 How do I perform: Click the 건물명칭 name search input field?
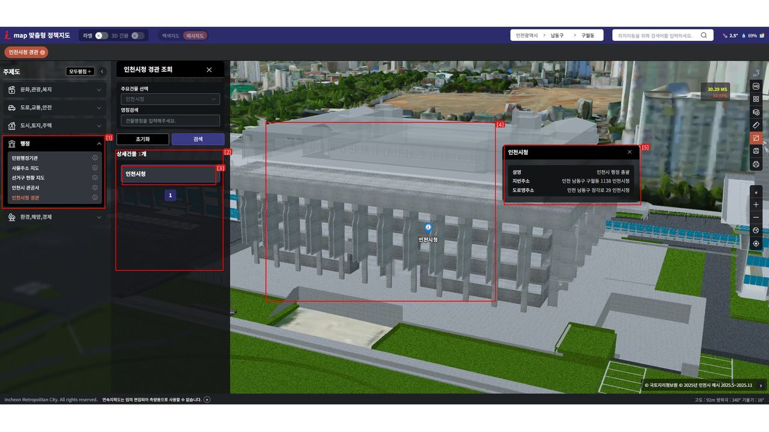click(170, 121)
